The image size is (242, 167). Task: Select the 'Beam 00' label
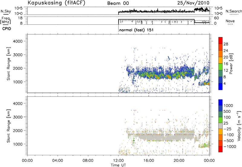click(x=118, y=3)
